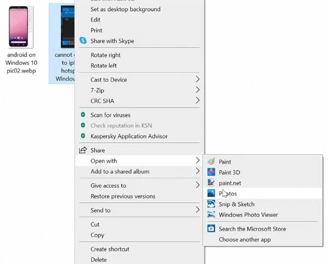328x264 pixels.
Task: Expand the Open with submenu arrow
Action: click(197, 161)
